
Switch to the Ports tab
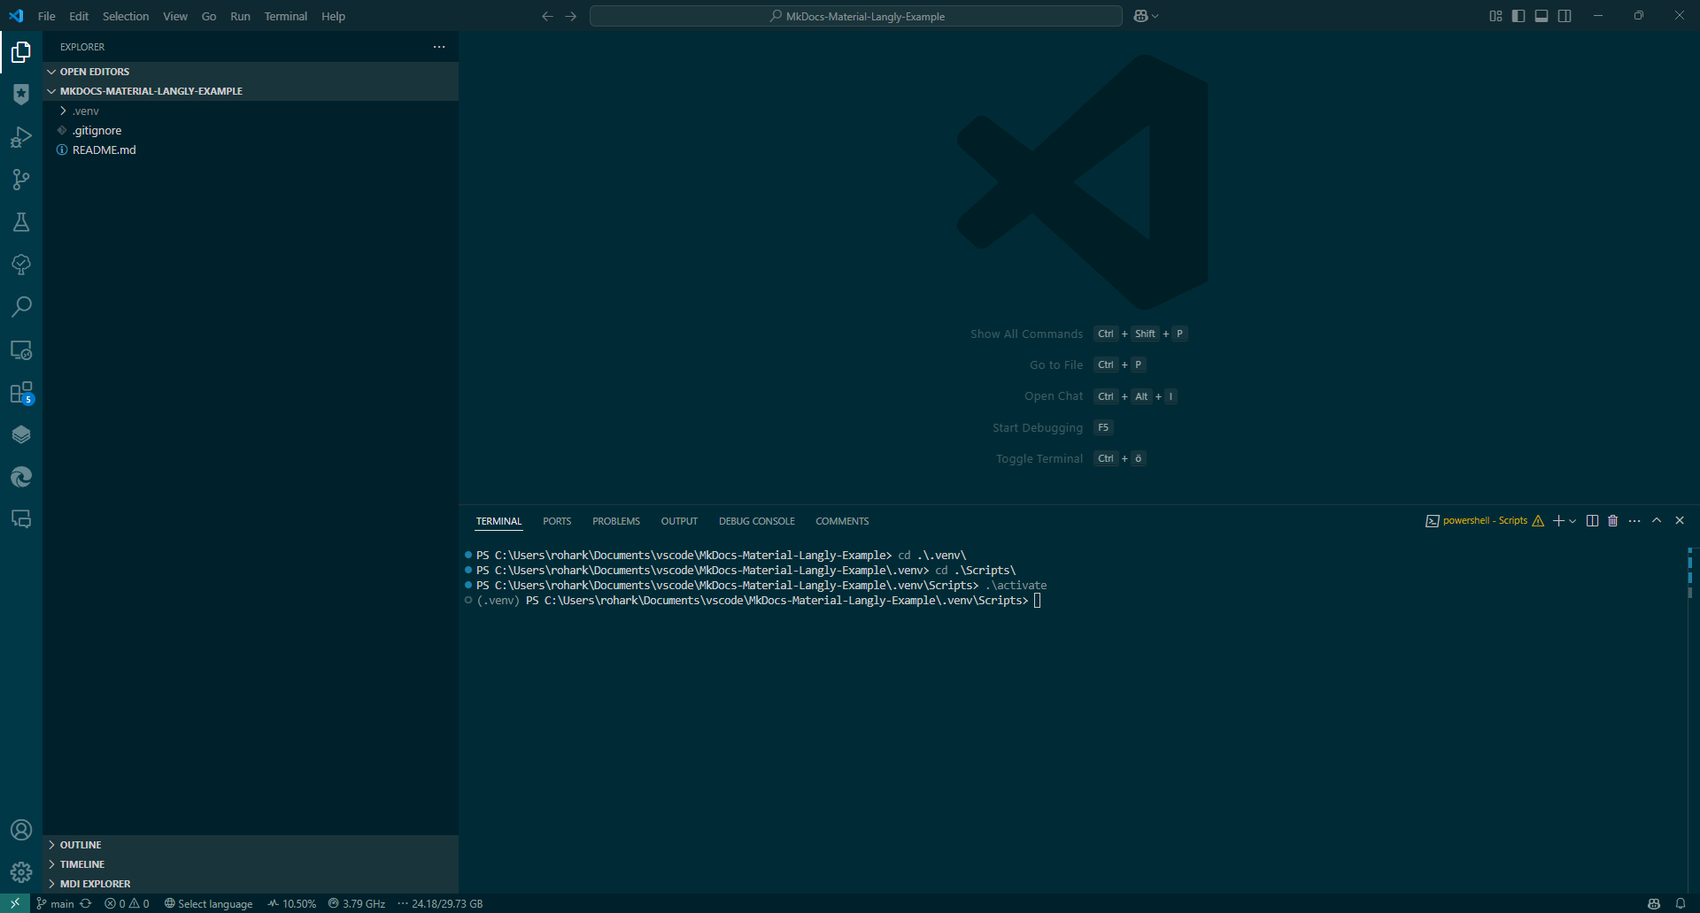[557, 521]
